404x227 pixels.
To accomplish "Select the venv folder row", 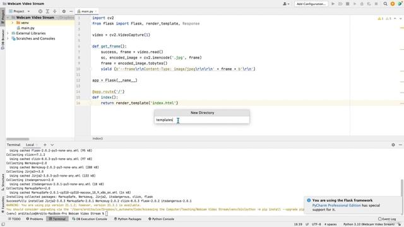I will coord(40,23).
